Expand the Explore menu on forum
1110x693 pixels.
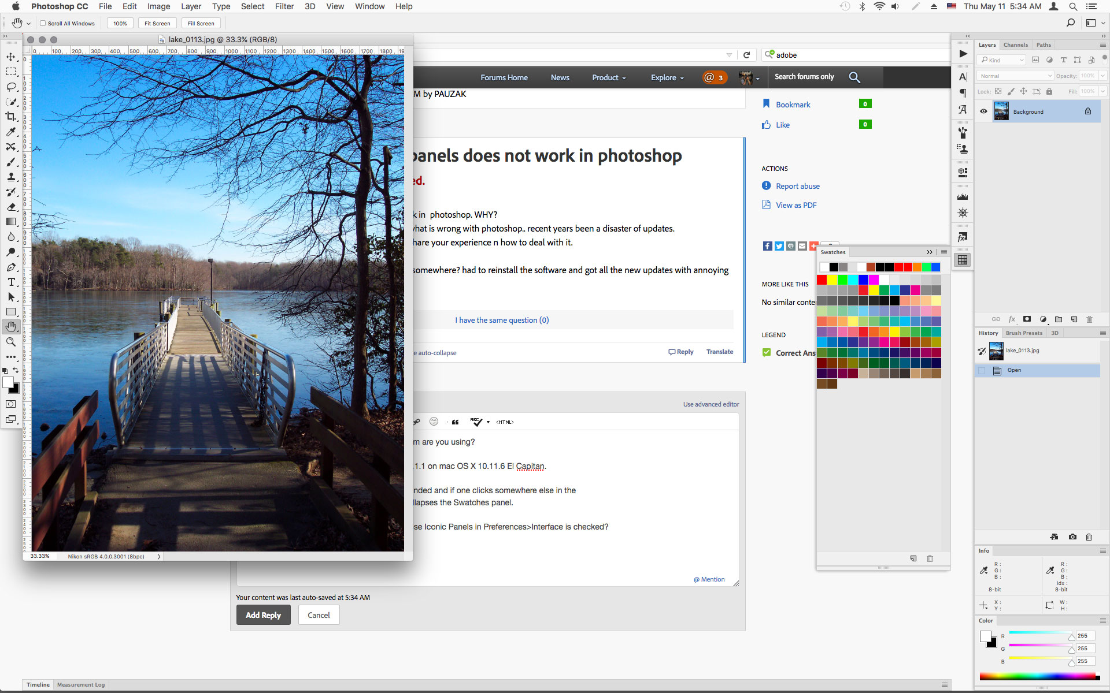tap(667, 77)
